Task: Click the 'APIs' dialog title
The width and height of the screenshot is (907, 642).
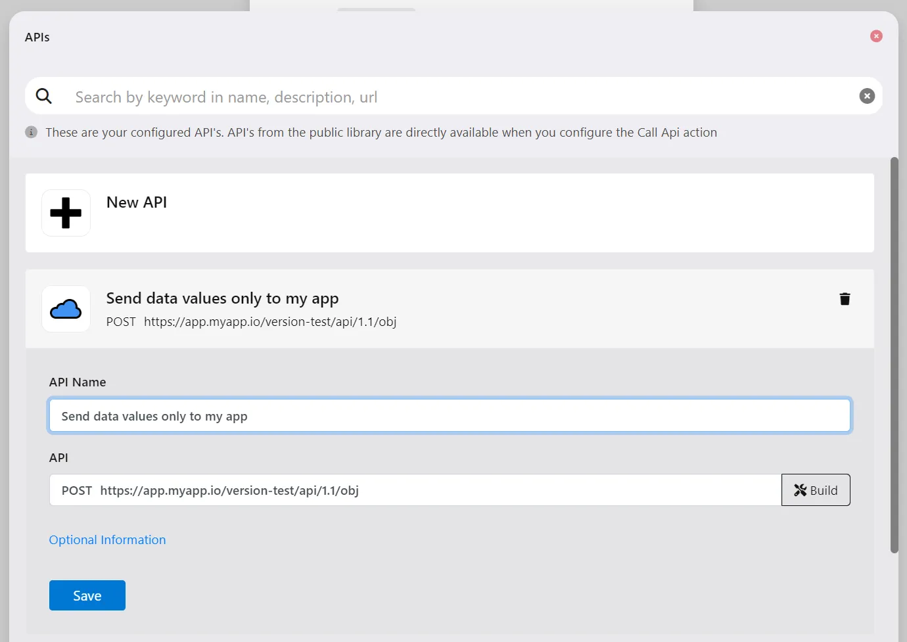Action: pos(37,37)
